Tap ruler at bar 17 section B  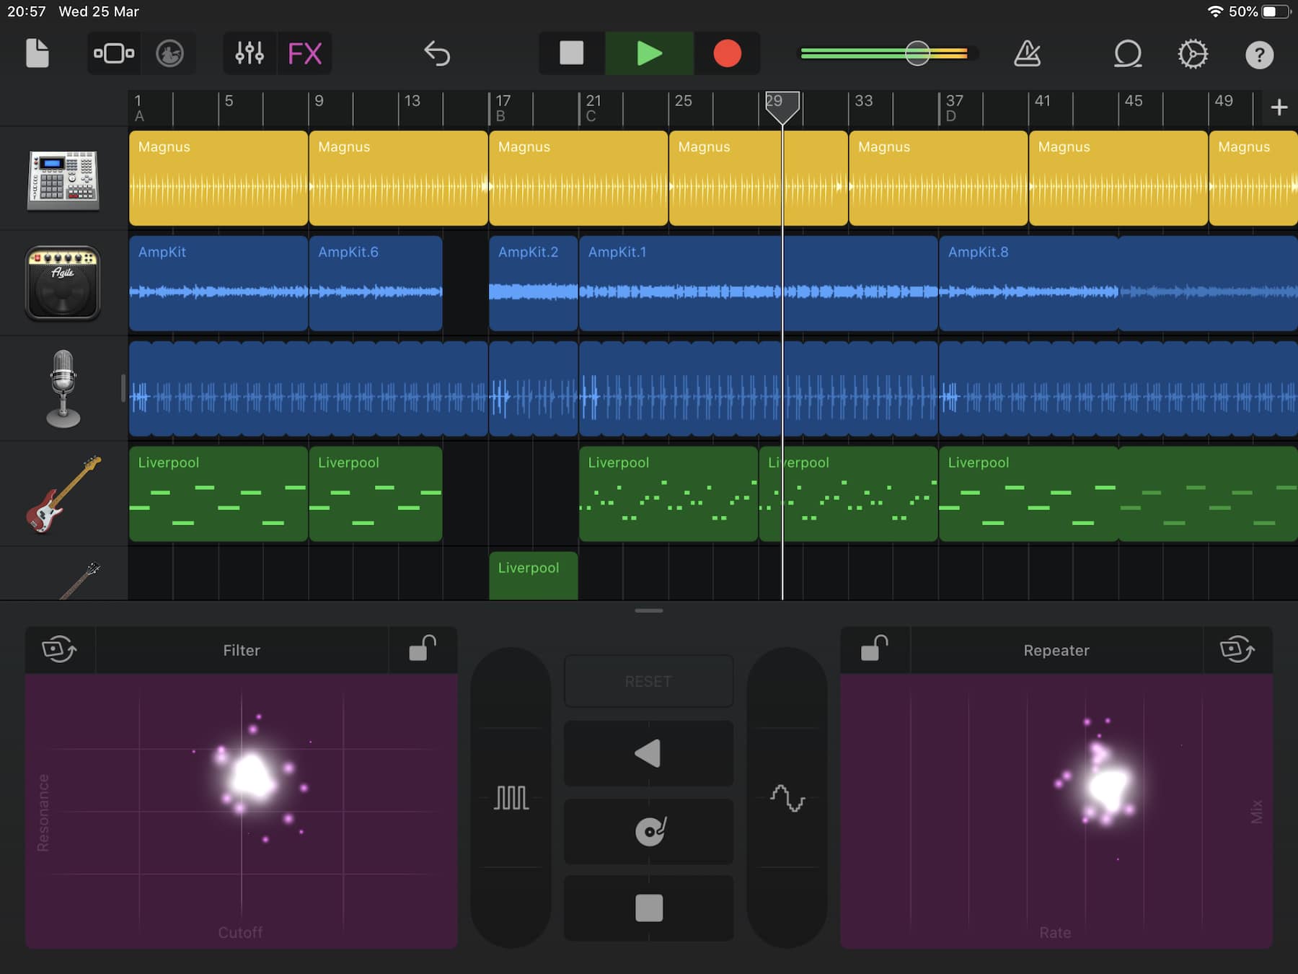503,108
